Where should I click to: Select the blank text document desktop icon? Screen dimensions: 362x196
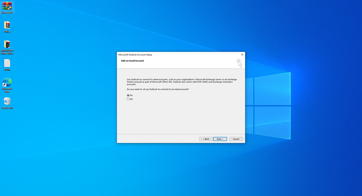[x=7, y=65]
